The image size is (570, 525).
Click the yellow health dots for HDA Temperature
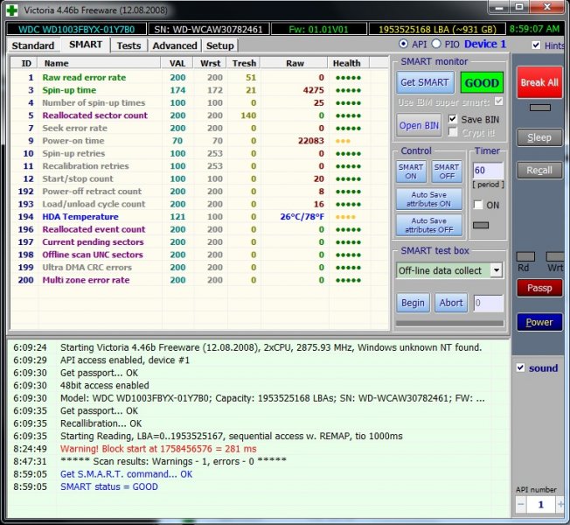coord(345,217)
